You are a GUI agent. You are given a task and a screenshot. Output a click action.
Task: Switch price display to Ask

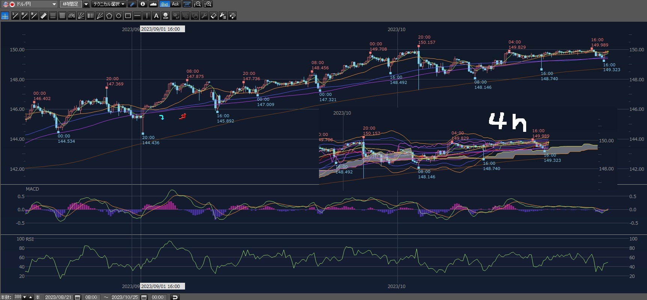tap(175, 4)
